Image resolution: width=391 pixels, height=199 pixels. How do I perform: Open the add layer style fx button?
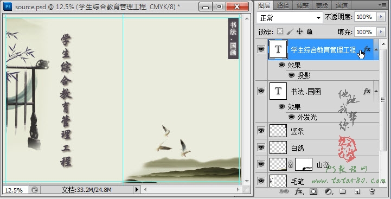coord(299,191)
